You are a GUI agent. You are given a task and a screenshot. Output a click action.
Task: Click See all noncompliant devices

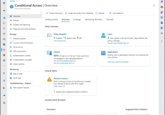(65, 61)
